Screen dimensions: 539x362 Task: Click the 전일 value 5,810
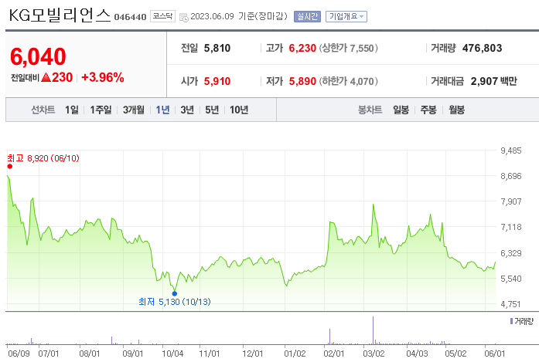(x=217, y=48)
